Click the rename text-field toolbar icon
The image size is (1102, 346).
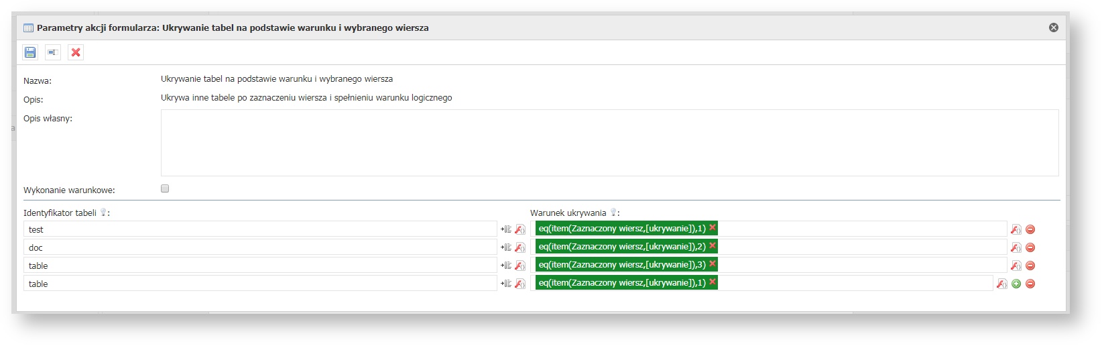(x=53, y=52)
